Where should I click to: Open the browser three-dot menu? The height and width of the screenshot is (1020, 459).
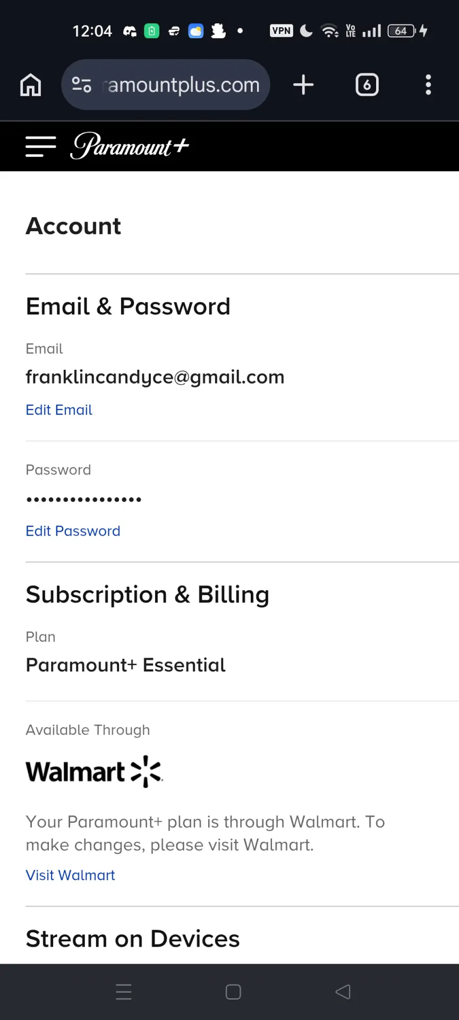pyautogui.click(x=428, y=85)
